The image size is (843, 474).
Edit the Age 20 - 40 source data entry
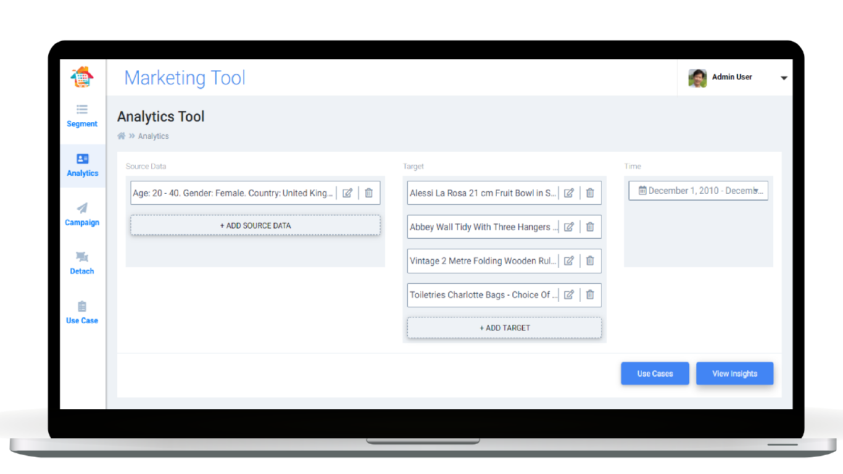pos(347,193)
